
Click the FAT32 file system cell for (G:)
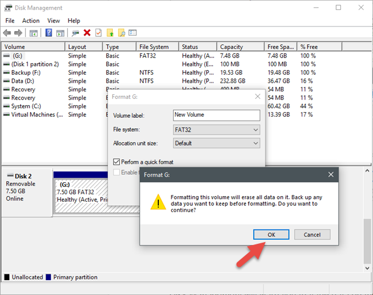click(148, 56)
